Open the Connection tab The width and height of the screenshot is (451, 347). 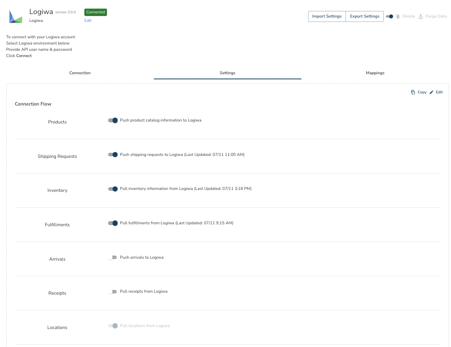click(80, 73)
